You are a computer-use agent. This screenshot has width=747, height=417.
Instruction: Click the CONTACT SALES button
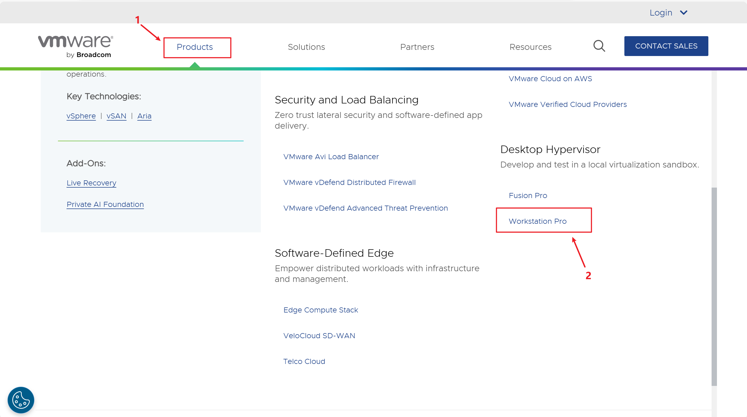pos(666,46)
